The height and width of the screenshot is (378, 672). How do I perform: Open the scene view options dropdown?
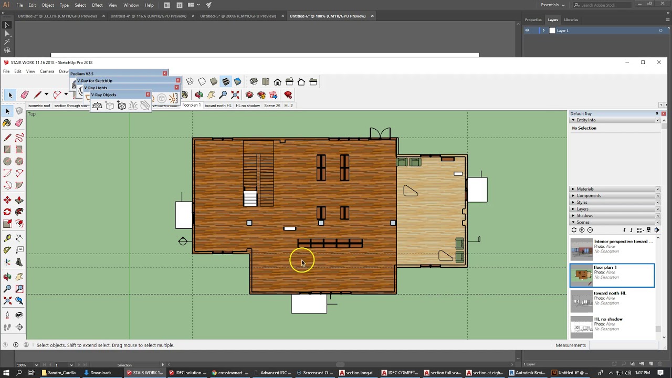(640, 230)
